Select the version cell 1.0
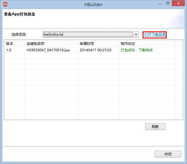 click(9, 50)
